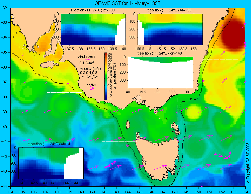Select the 't section (11..24°C) lat=-41' heading
Viewport: 251px width, 194px height.
pyautogui.click(x=50, y=144)
